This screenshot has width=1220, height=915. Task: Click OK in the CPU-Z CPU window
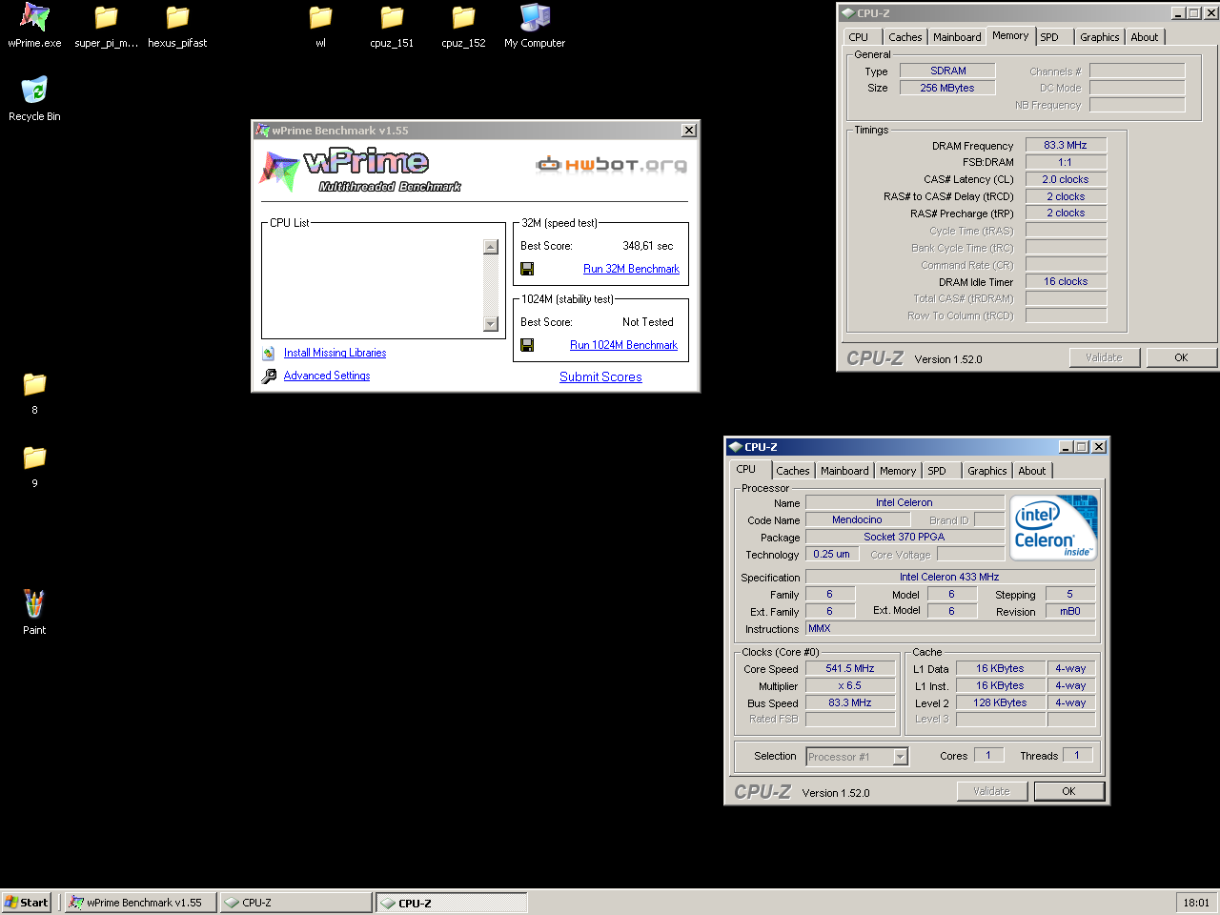tap(1068, 791)
